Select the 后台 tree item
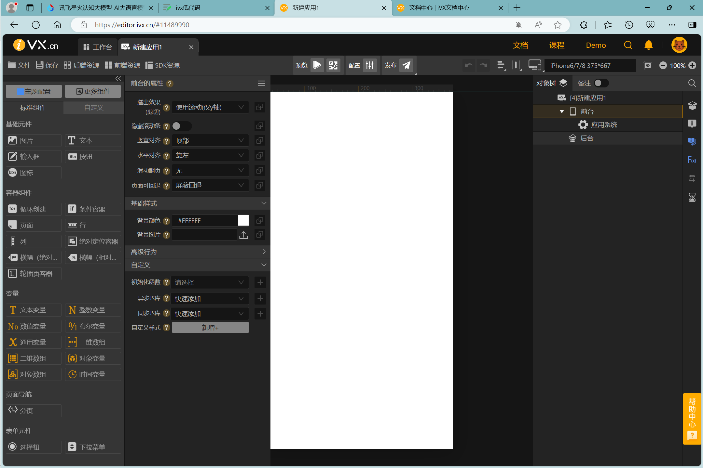Viewport: 703px width, 468px height. [607, 138]
